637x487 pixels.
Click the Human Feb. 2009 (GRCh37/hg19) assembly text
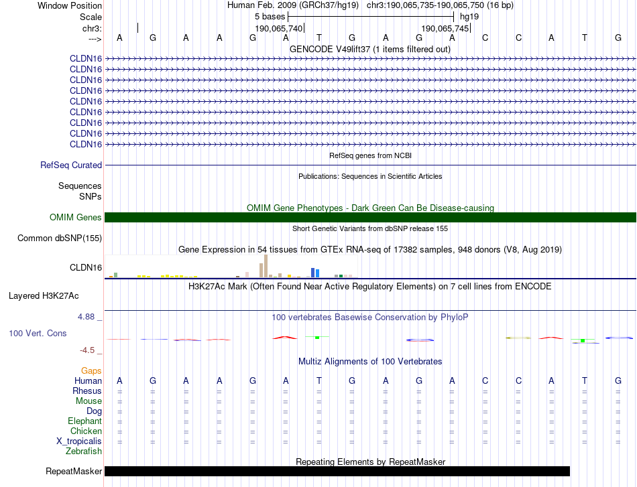[293, 5]
